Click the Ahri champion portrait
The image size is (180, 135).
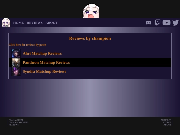coord(16,53)
